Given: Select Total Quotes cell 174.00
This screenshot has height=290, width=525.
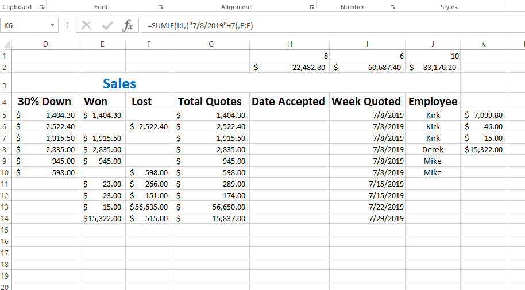Looking at the screenshot, I should [211, 195].
